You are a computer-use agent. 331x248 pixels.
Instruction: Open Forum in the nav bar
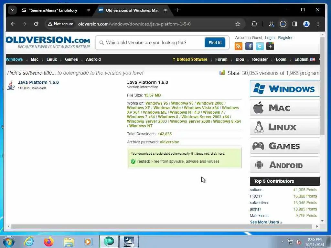click(x=221, y=59)
